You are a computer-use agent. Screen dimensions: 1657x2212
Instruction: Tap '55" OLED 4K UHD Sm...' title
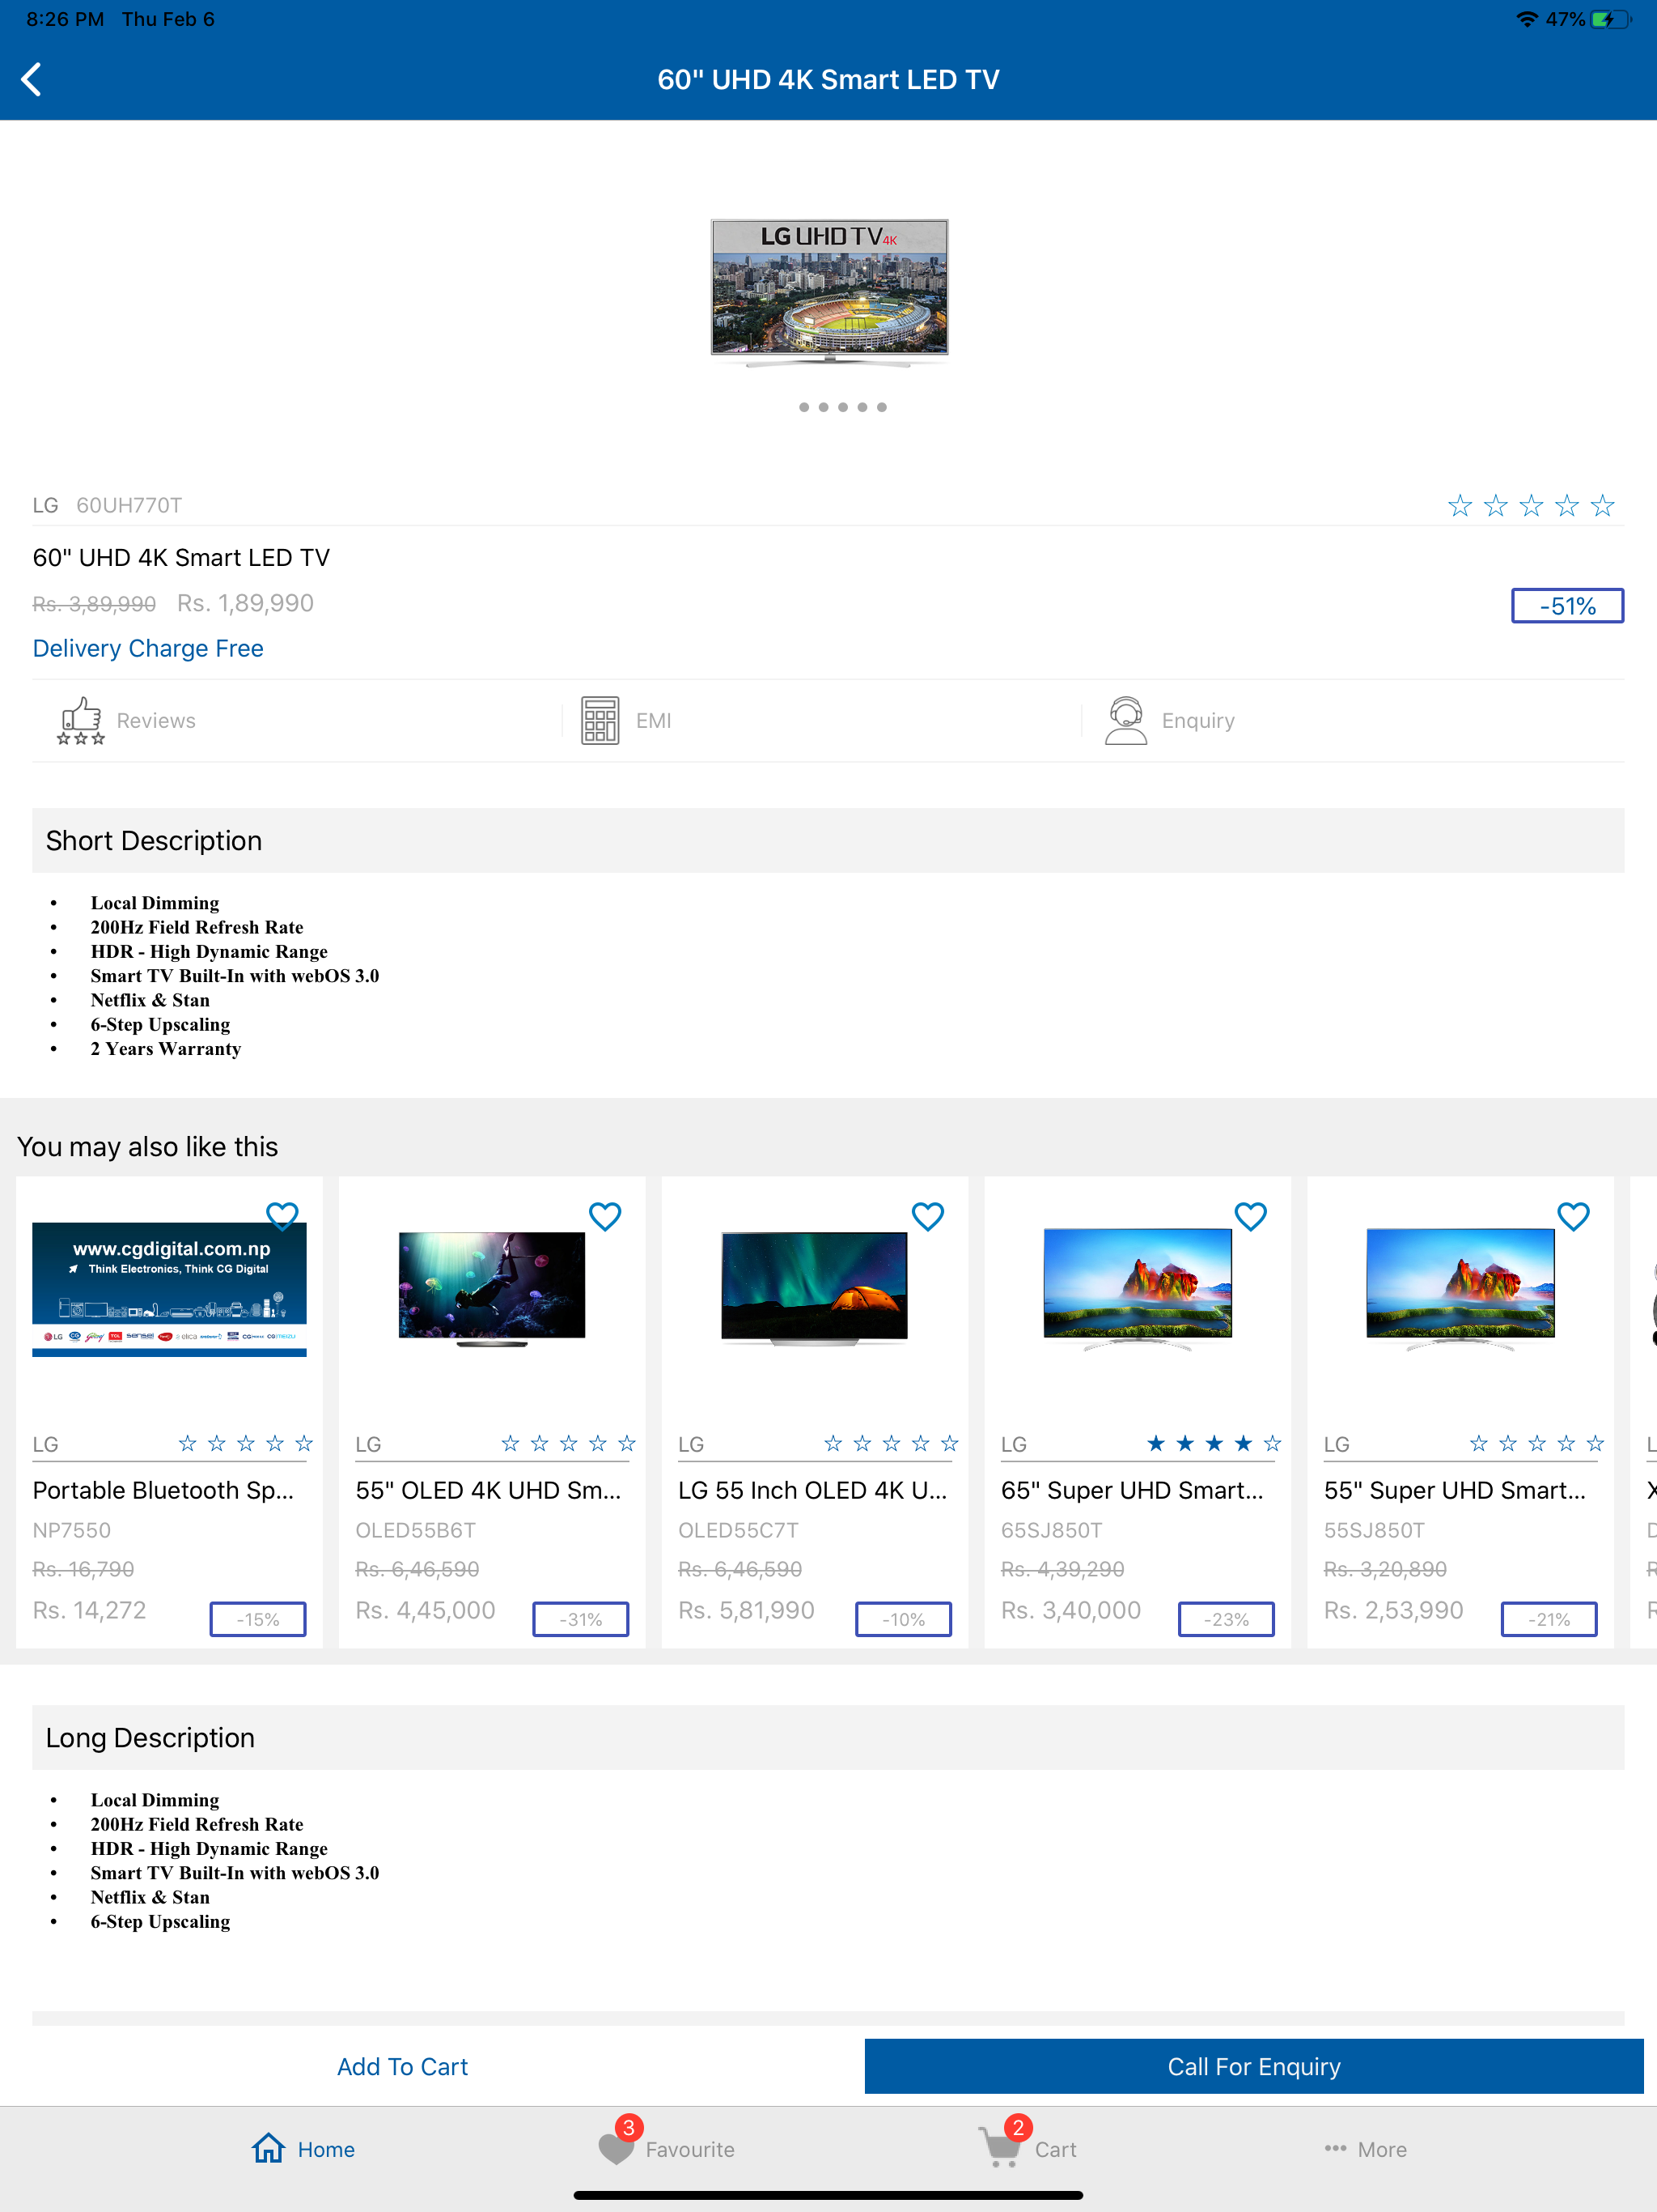click(488, 1490)
